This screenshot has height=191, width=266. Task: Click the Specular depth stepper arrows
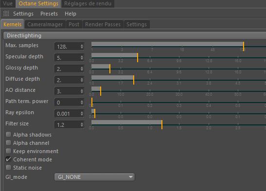click(82, 58)
